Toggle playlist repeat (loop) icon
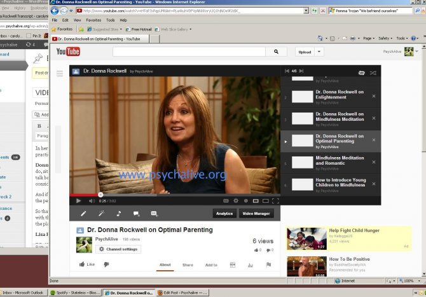Image resolution: width=426 pixels, height=297 pixels. (x=361, y=73)
